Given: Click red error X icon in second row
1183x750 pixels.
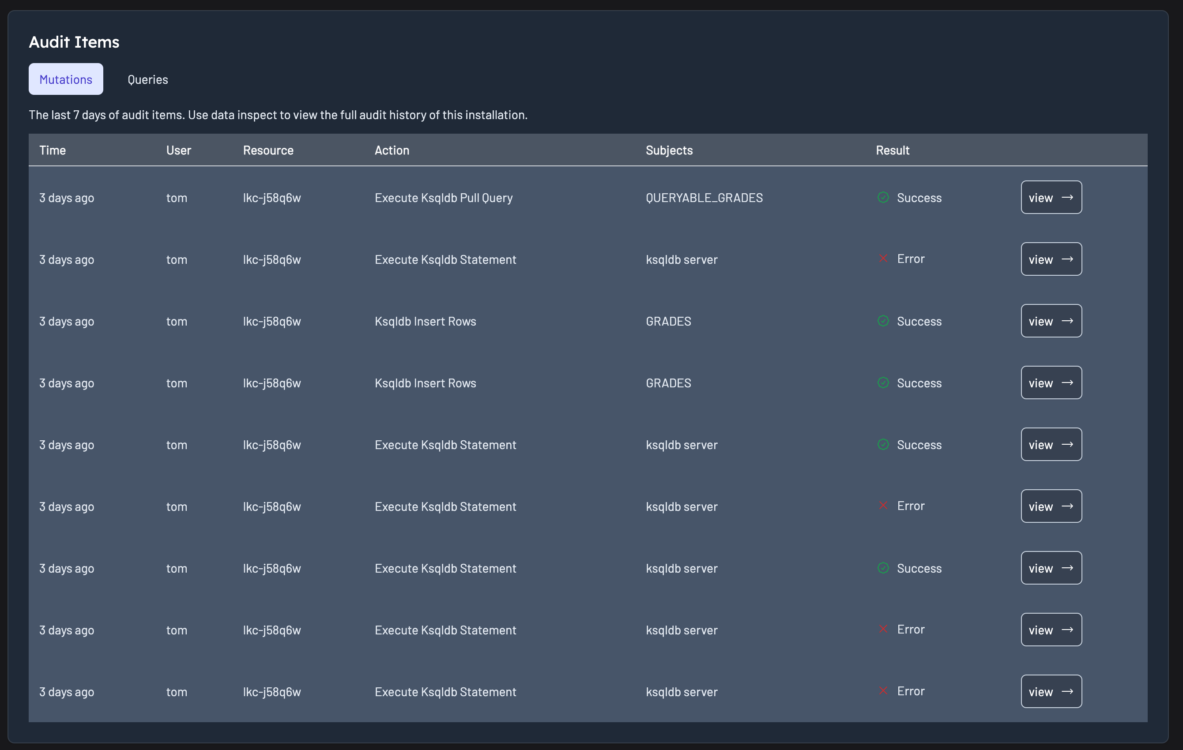Looking at the screenshot, I should [x=883, y=259].
